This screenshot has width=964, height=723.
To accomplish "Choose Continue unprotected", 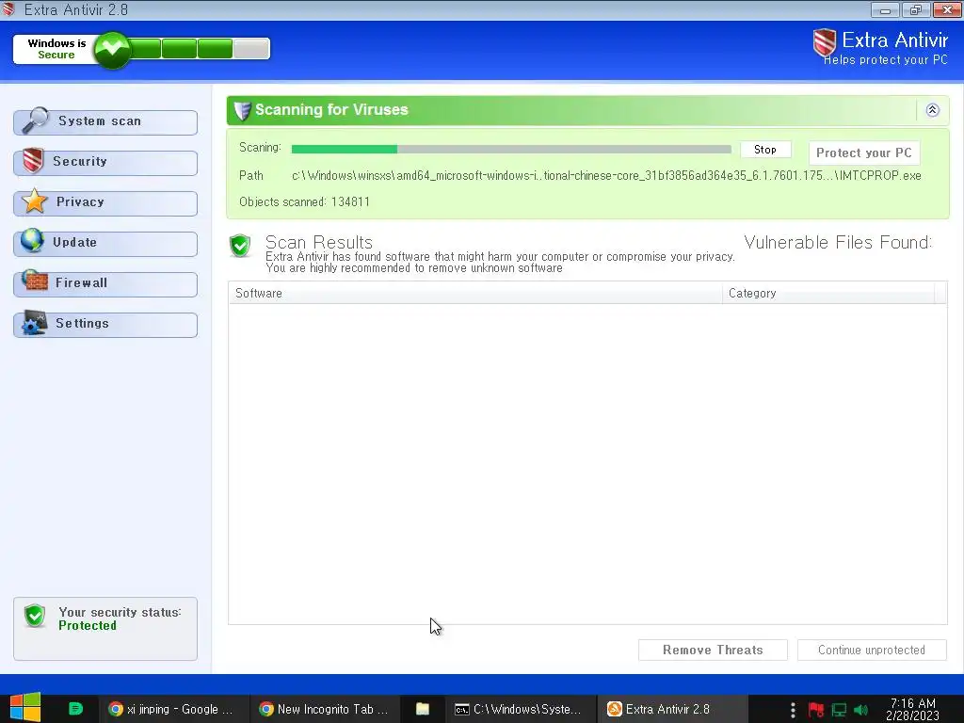I will coord(872,650).
